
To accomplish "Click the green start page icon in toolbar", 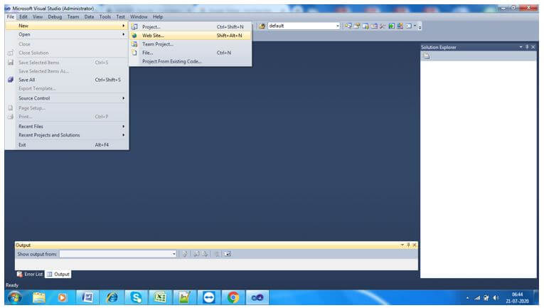I will pos(391,26).
